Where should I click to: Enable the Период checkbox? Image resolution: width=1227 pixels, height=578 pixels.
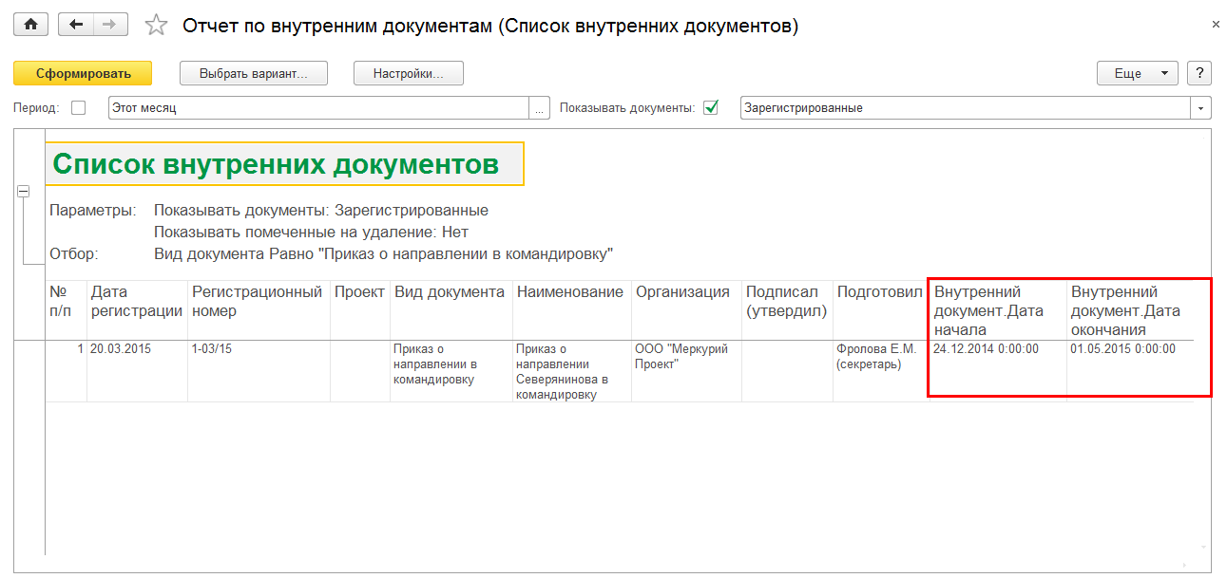tap(79, 108)
